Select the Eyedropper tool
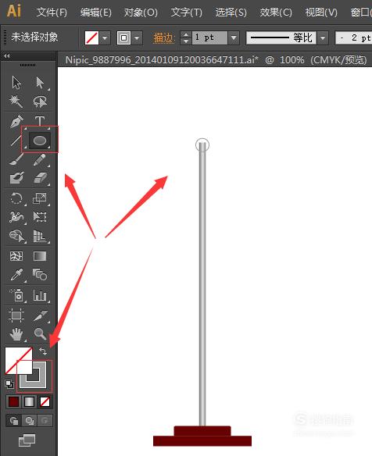372x456 pixels. point(16,275)
